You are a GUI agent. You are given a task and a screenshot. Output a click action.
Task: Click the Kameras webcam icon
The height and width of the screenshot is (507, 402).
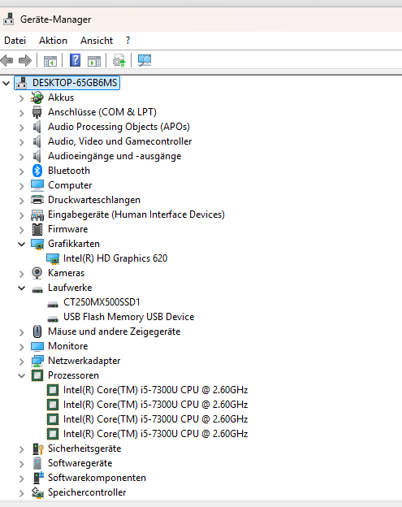pyautogui.click(x=37, y=273)
